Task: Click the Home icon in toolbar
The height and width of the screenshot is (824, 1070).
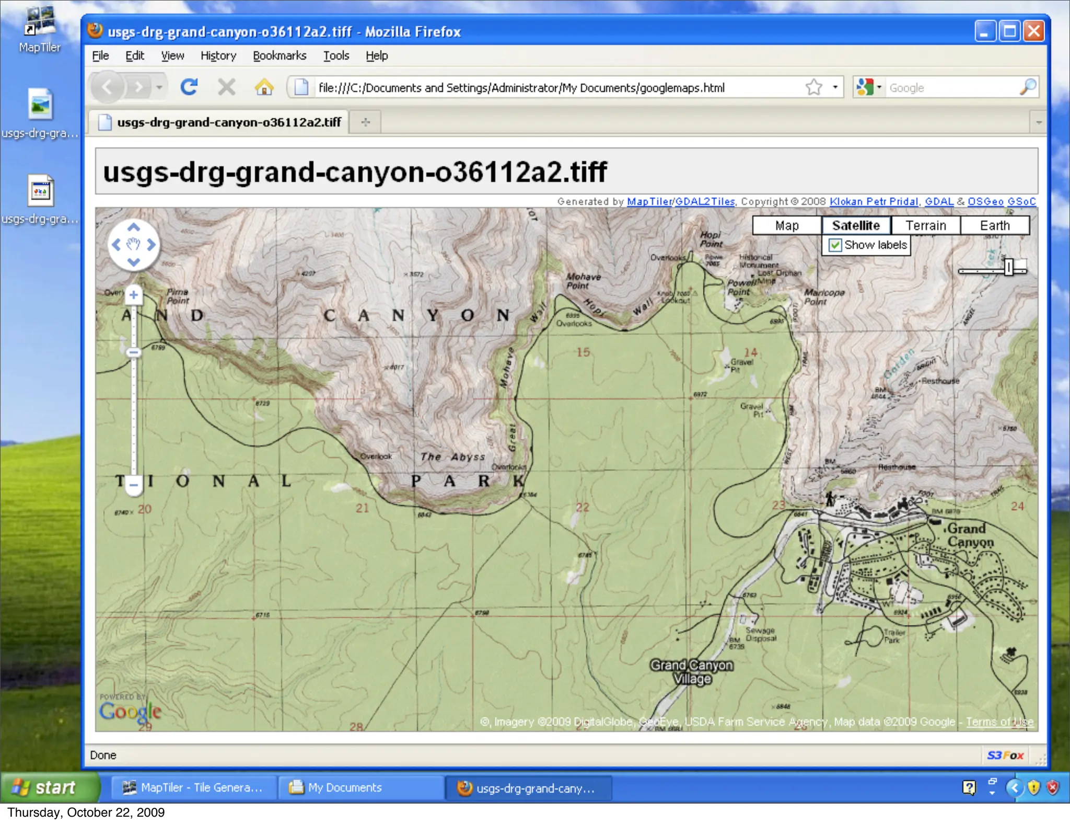Action: click(x=264, y=87)
